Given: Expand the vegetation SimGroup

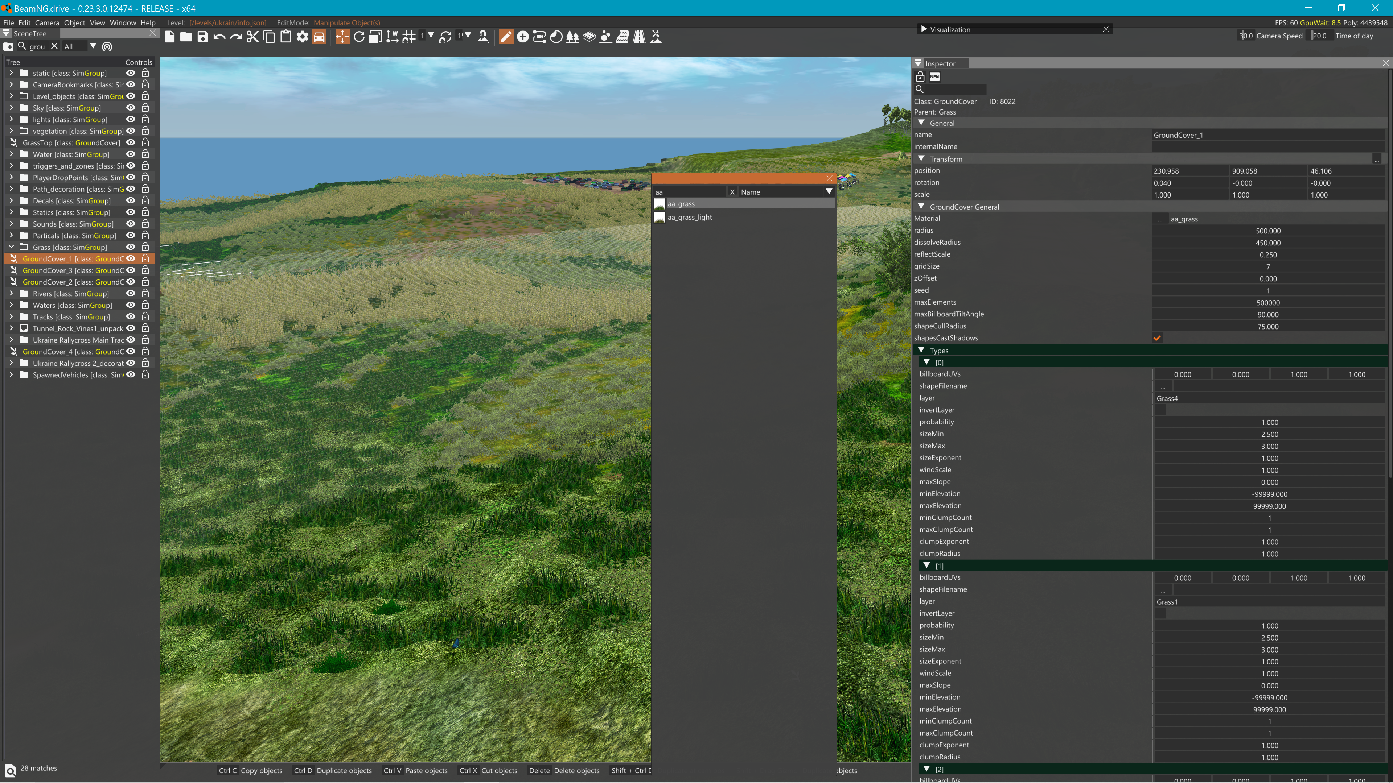Looking at the screenshot, I should click(x=11, y=131).
